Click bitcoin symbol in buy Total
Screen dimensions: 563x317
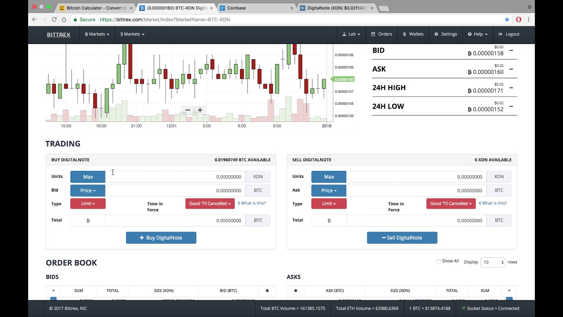pyautogui.click(x=88, y=221)
